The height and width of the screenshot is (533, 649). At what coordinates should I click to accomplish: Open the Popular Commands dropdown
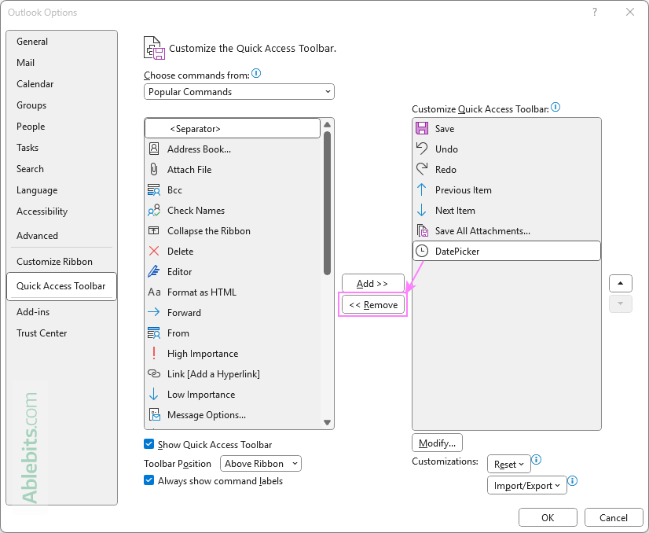tap(239, 91)
